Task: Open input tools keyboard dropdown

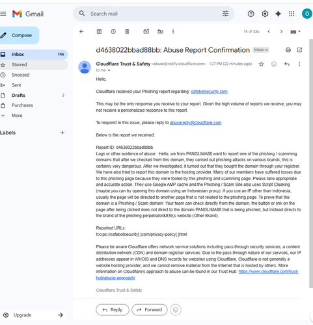Action: click(x=295, y=32)
